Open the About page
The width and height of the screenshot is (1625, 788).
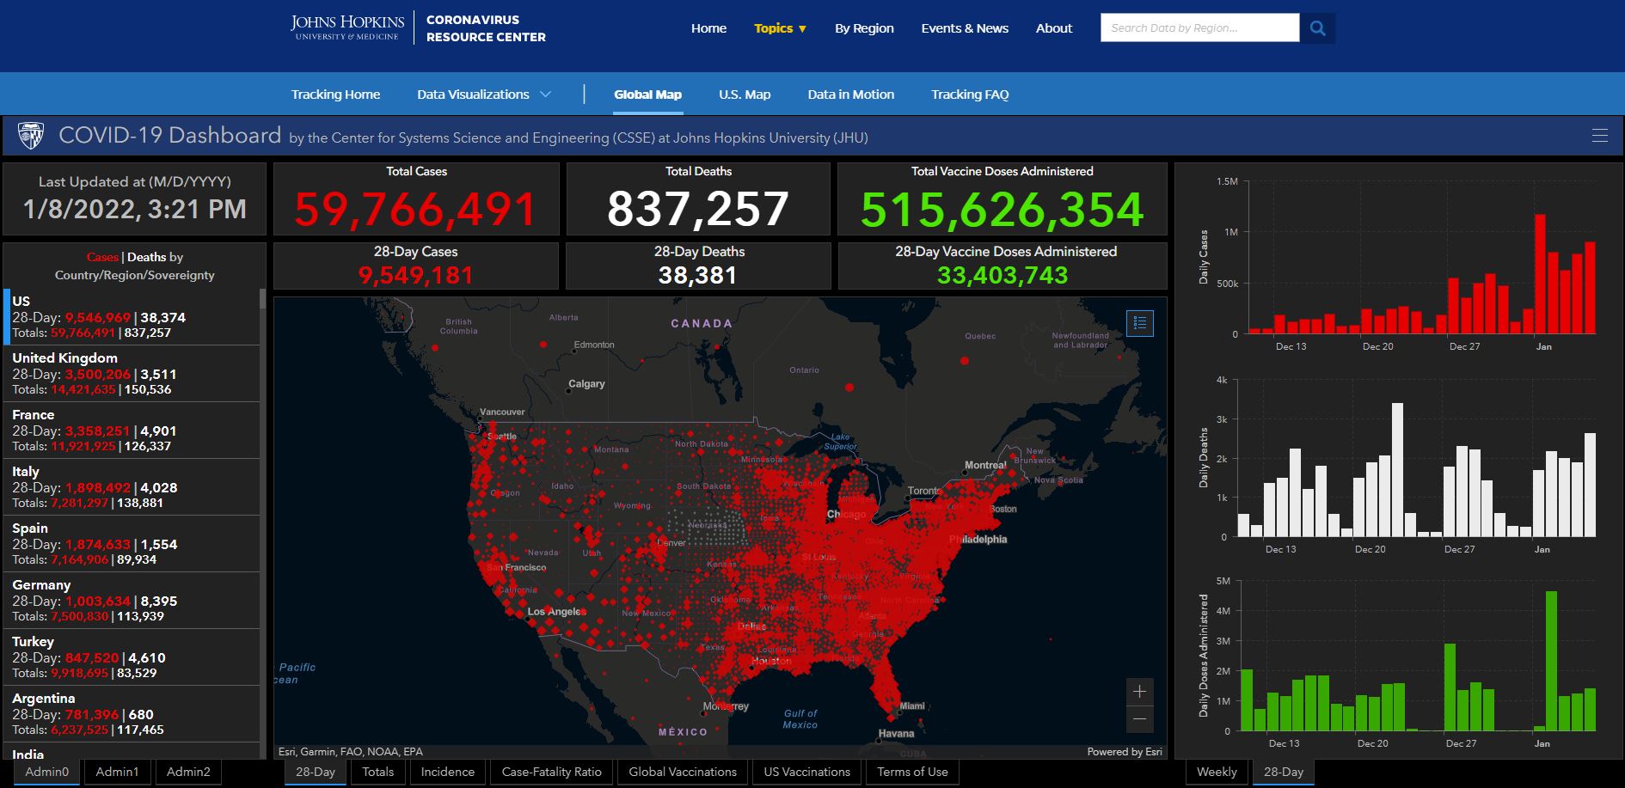(x=1054, y=28)
